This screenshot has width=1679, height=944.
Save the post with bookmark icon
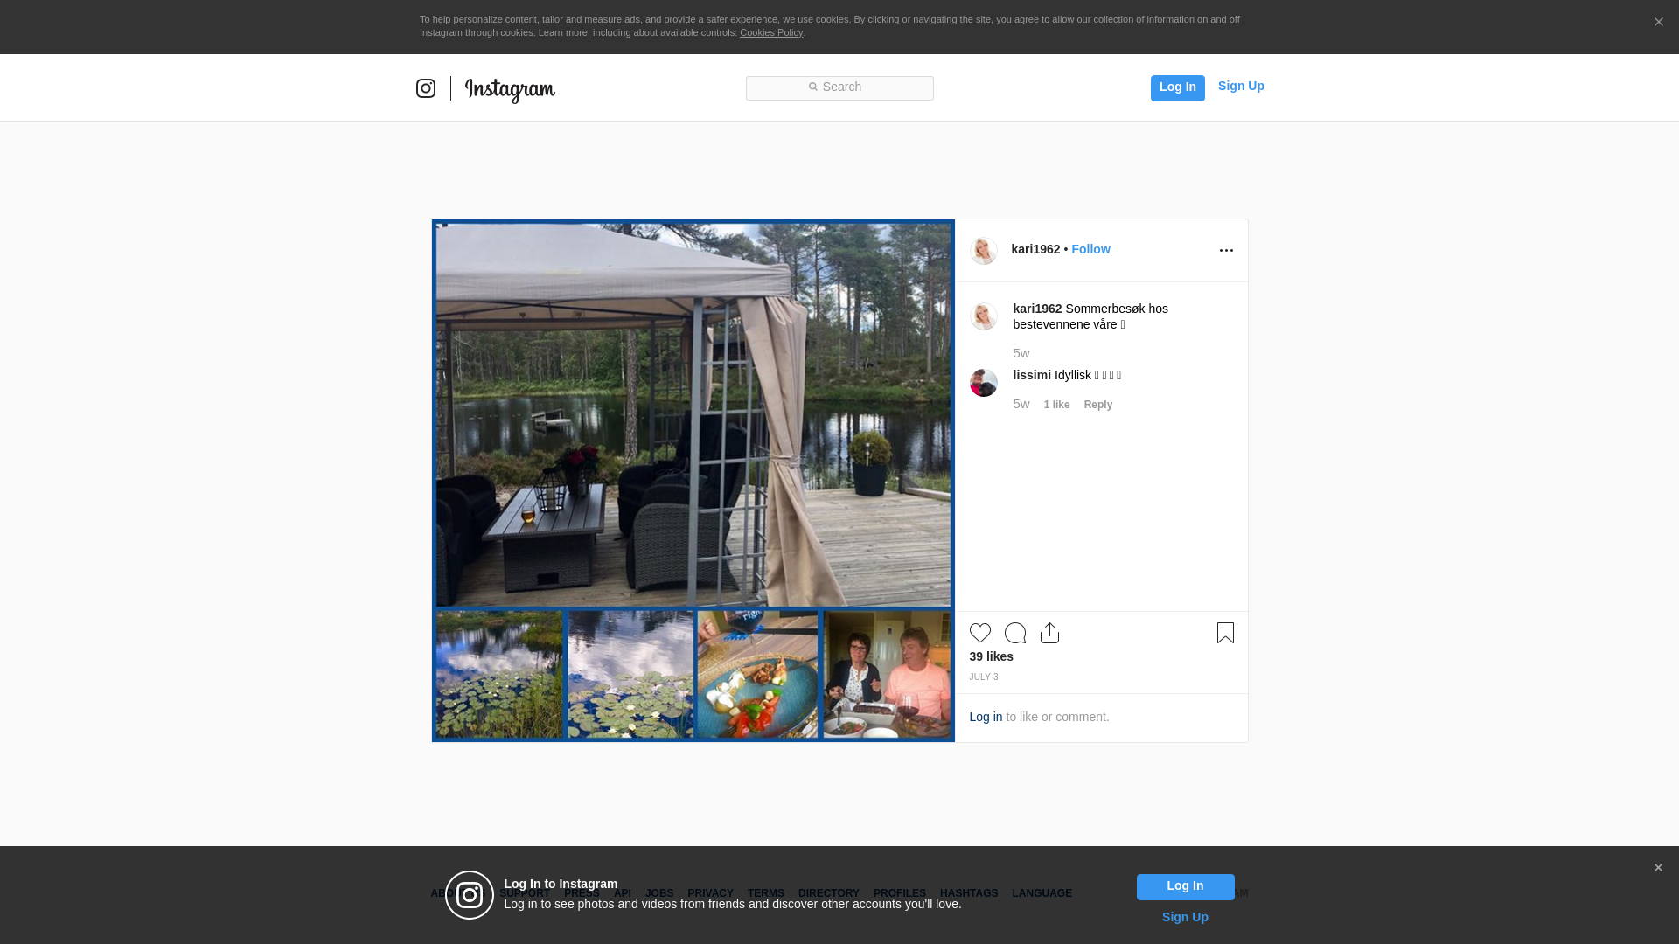tap(1225, 633)
